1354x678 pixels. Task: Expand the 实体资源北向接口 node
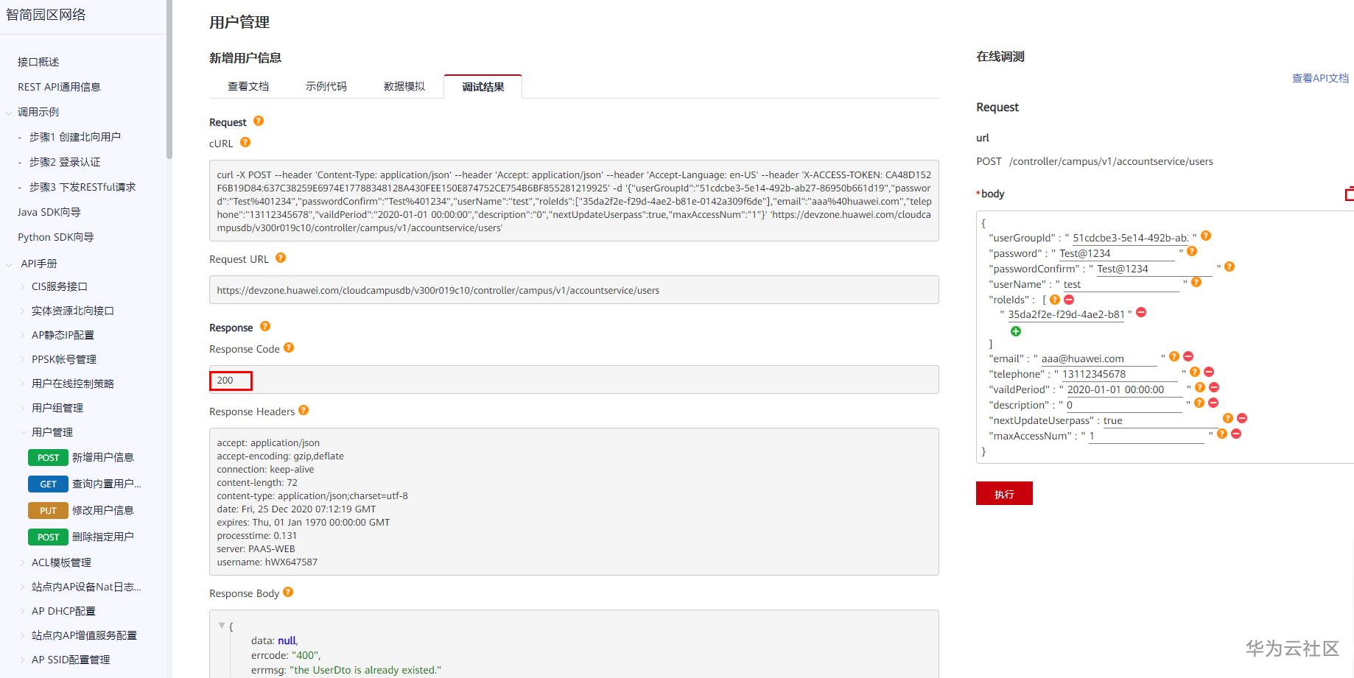coord(23,311)
